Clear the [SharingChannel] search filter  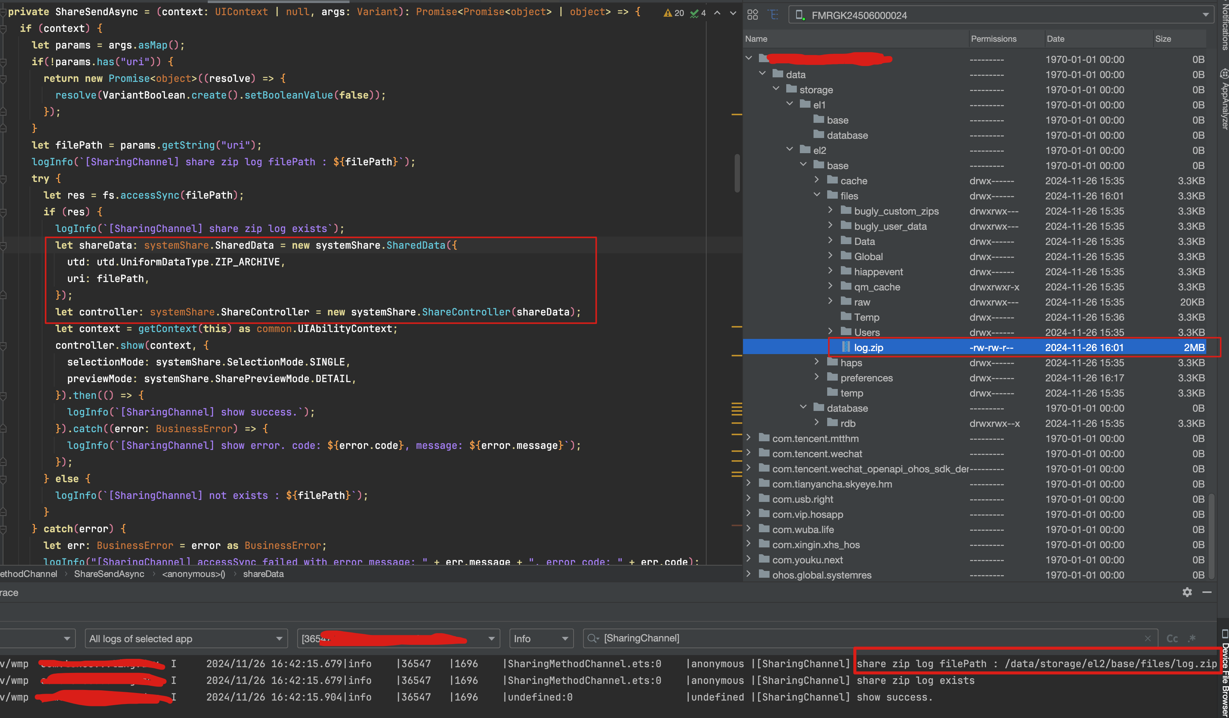click(1147, 638)
